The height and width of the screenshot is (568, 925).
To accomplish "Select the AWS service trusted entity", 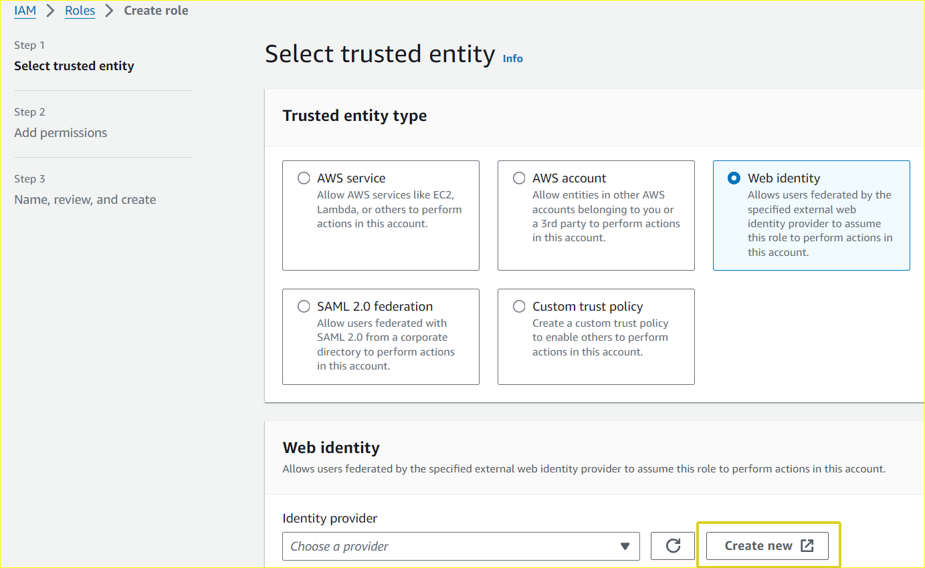I will click(x=304, y=178).
